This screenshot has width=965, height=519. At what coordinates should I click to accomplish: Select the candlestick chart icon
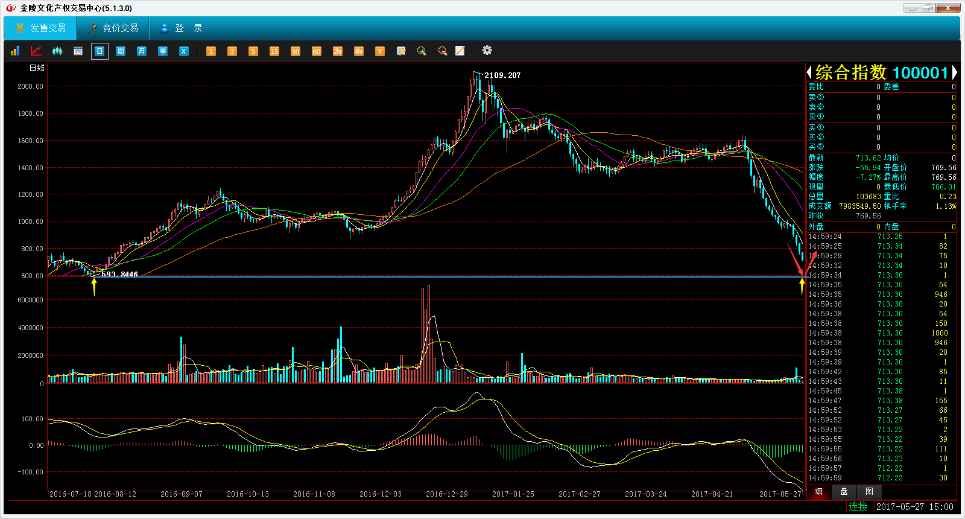[57, 51]
